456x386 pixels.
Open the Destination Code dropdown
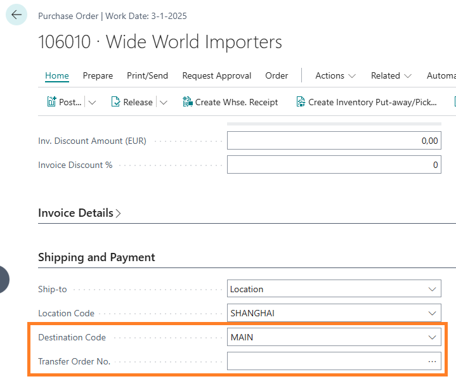point(432,337)
